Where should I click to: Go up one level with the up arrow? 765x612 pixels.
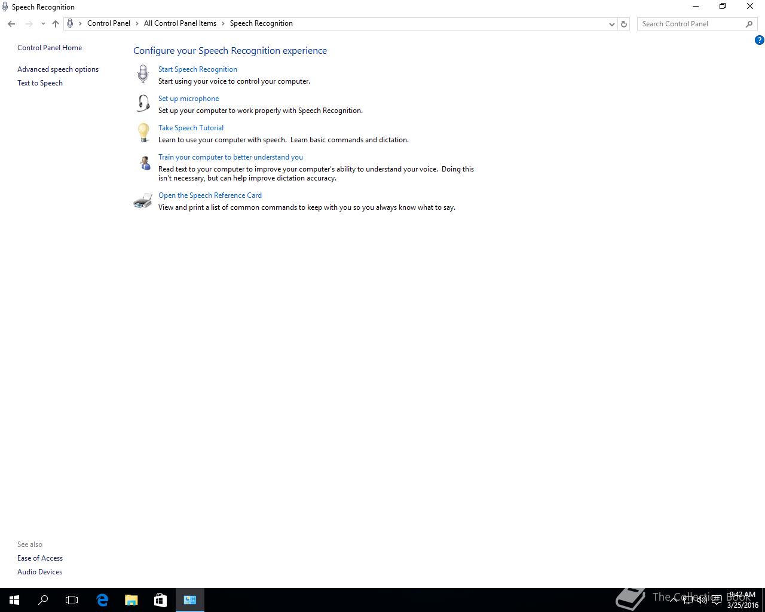(56, 24)
